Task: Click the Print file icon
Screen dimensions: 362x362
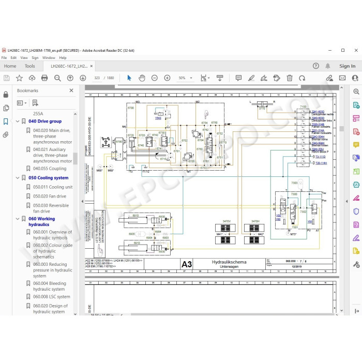Action: (44, 78)
